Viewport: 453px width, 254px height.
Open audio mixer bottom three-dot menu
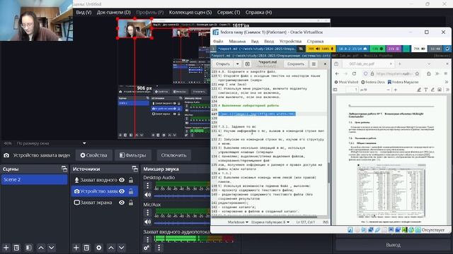click(x=159, y=248)
